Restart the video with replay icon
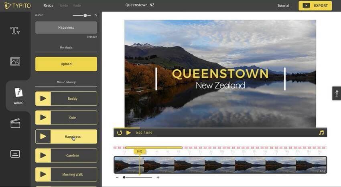 (120, 133)
